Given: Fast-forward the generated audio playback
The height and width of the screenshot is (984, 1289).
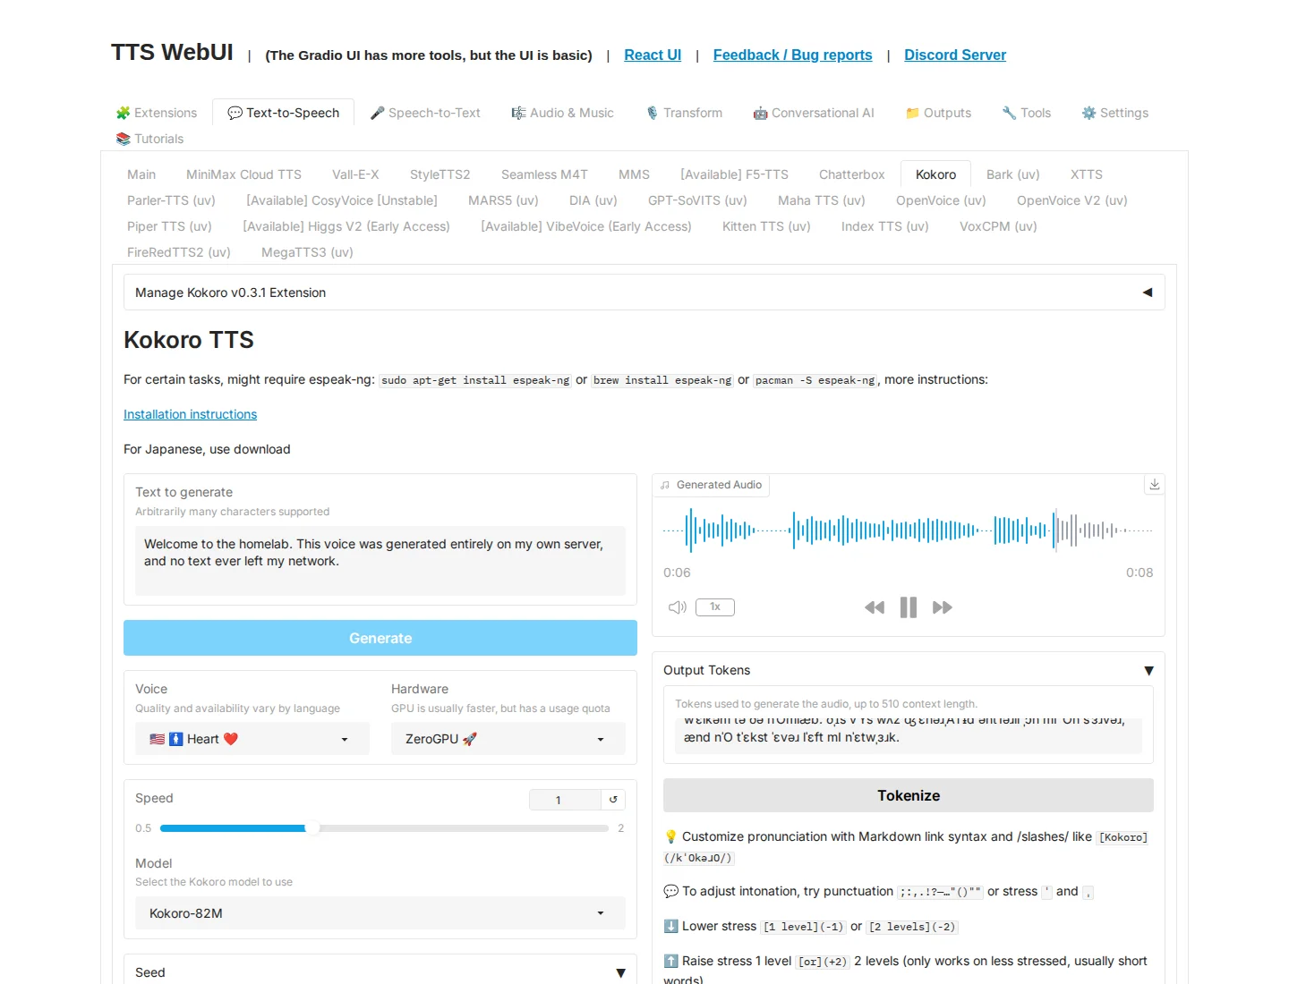Looking at the screenshot, I should pos(943,607).
